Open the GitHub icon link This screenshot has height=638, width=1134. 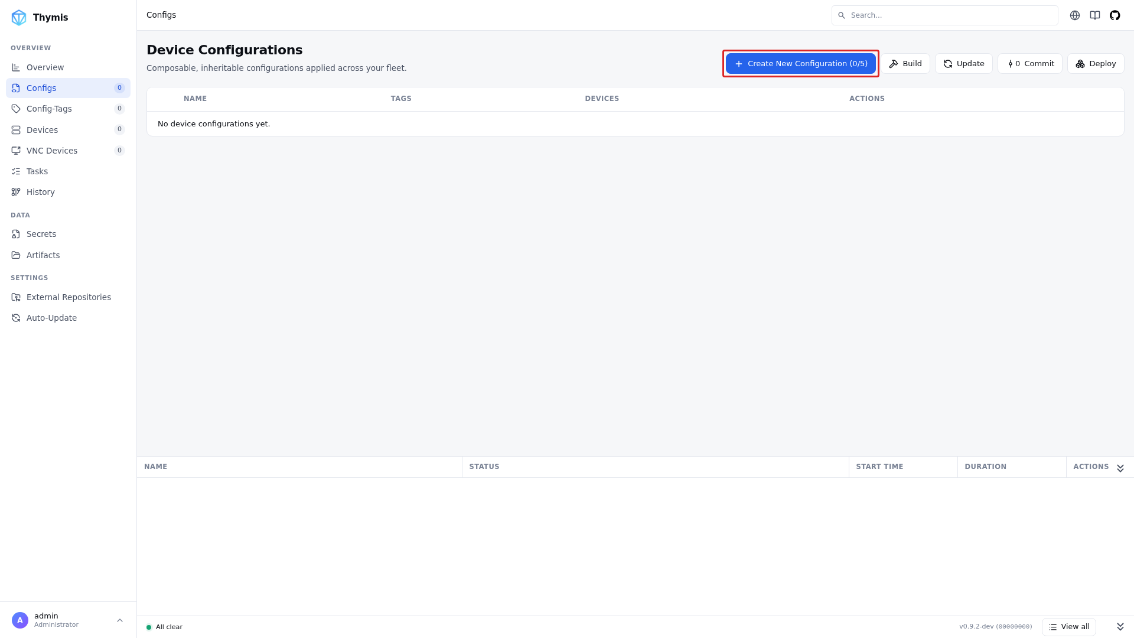(x=1115, y=15)
